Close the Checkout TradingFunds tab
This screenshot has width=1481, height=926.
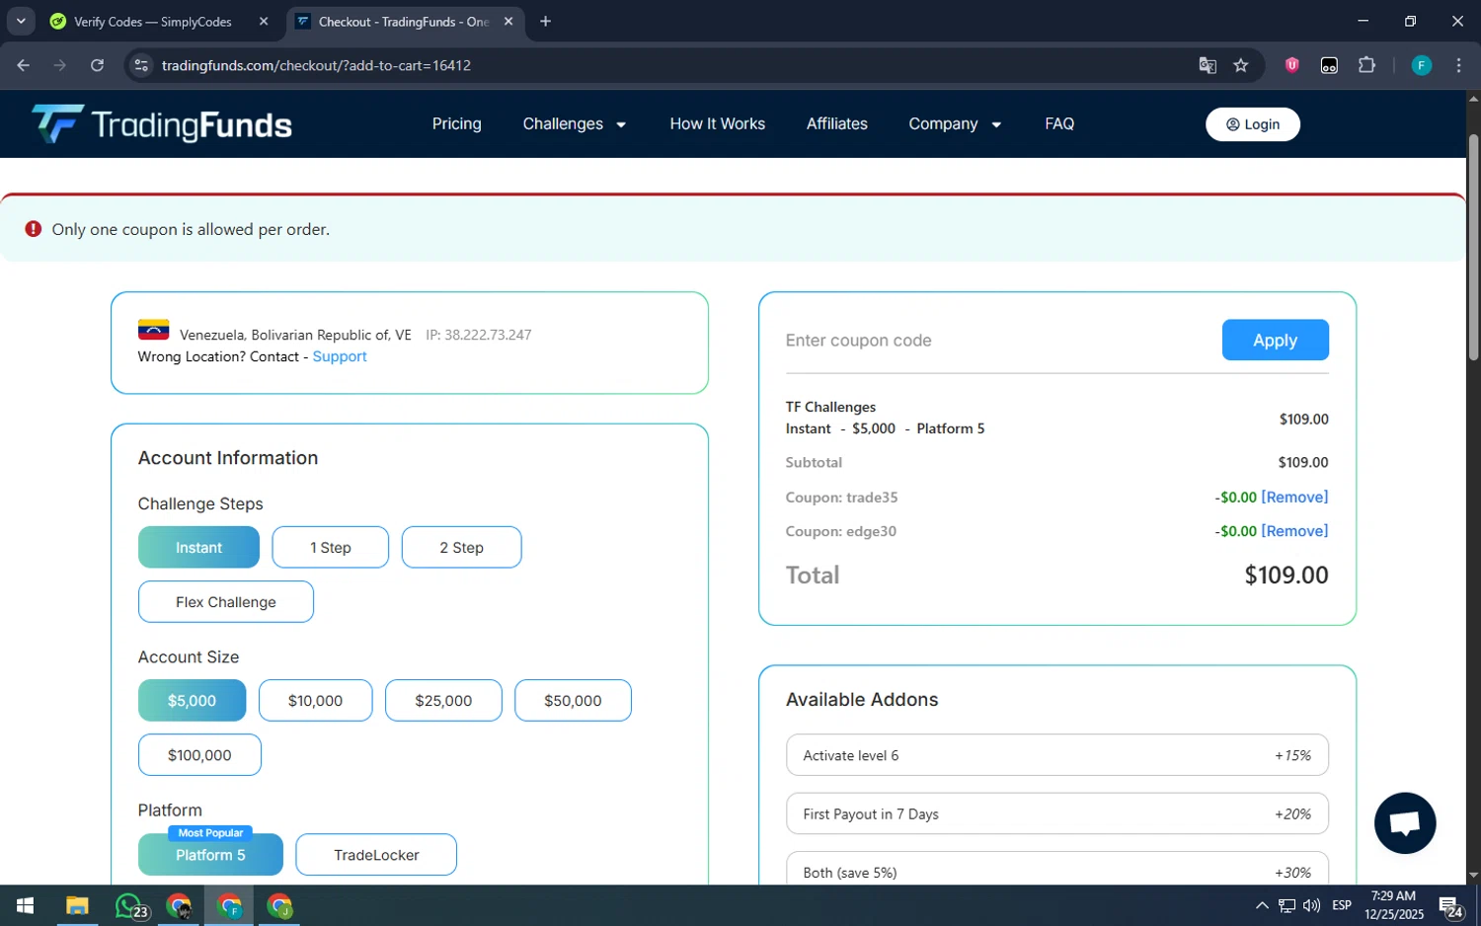[x=508, y=21]
